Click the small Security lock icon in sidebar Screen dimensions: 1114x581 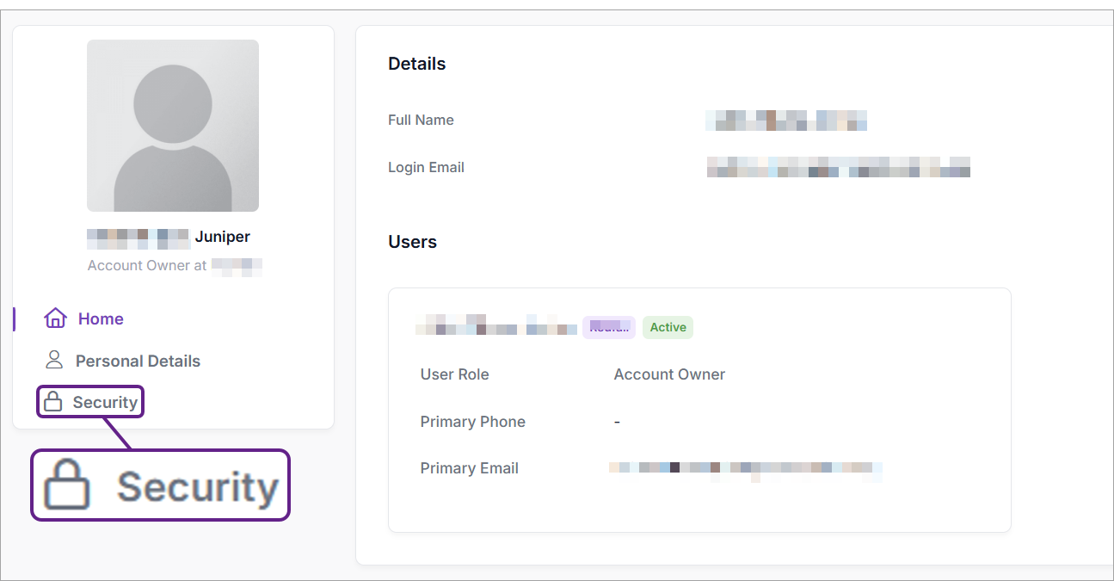[x=53, y=402]
